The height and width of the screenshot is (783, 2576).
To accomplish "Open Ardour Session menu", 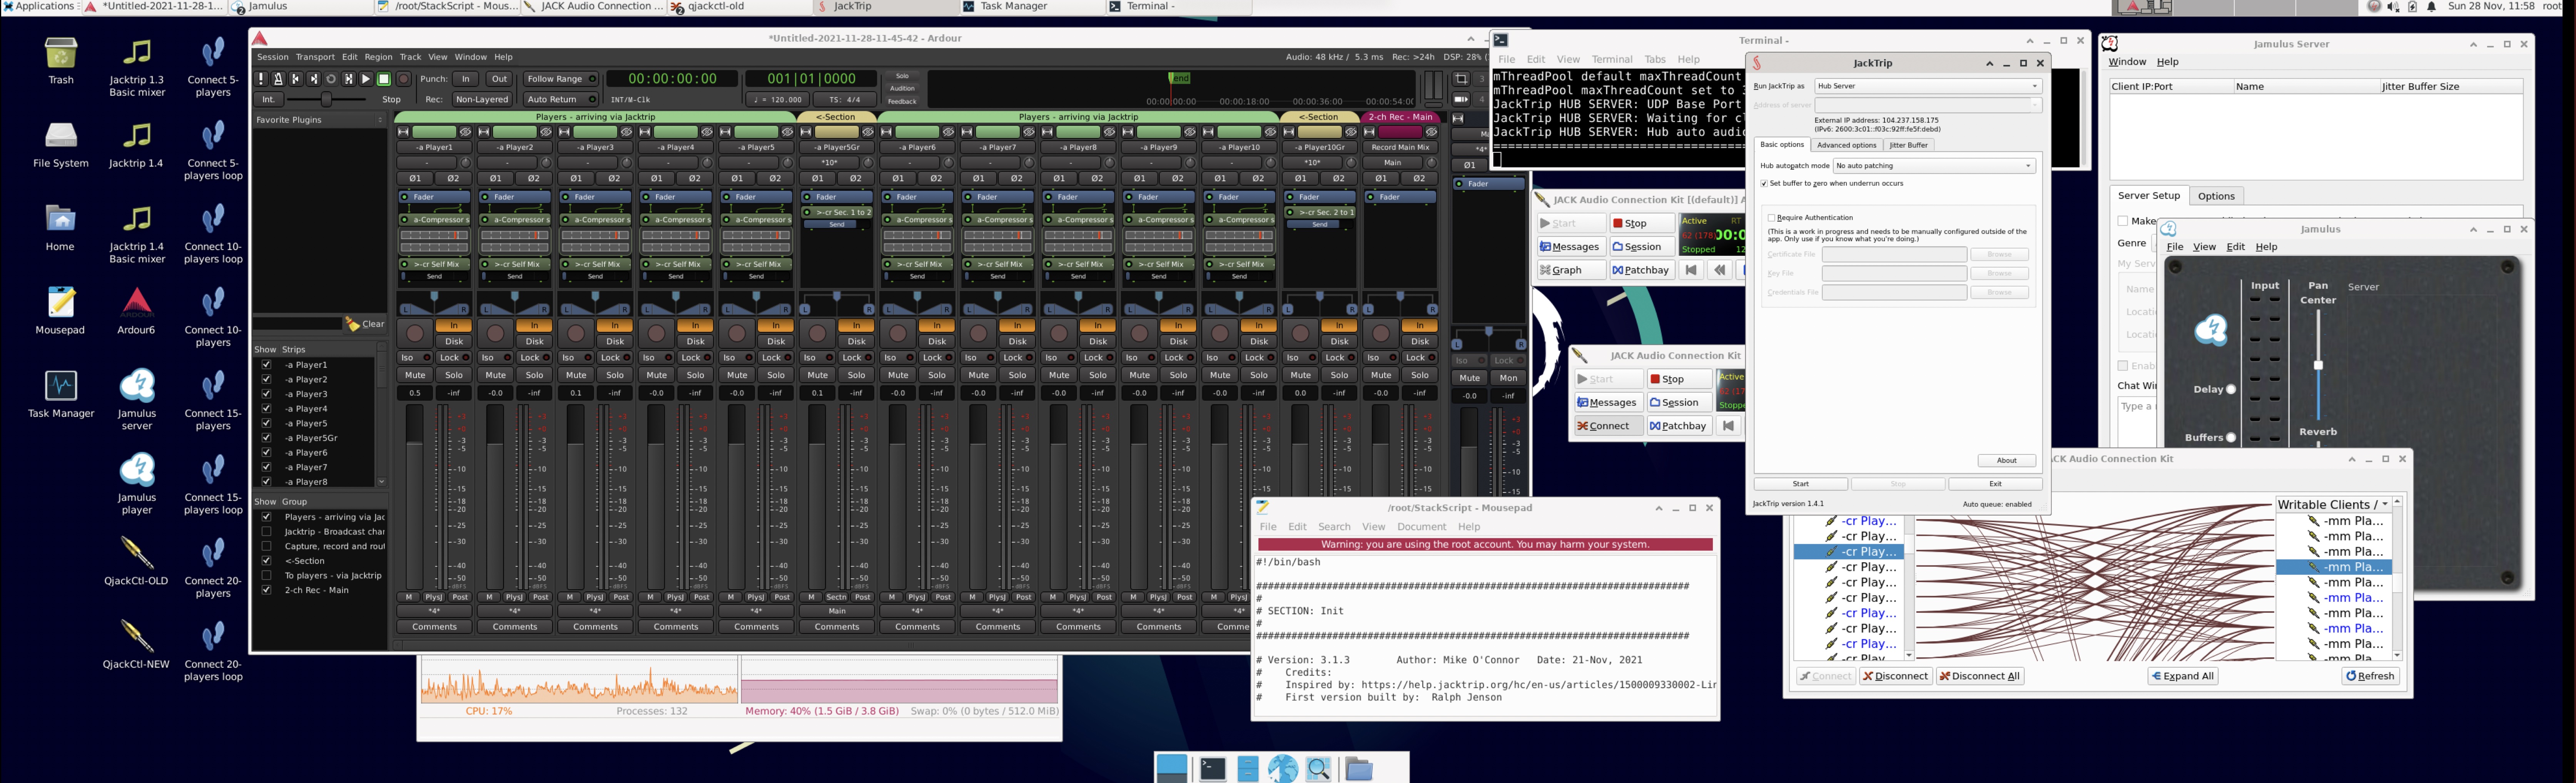I will (272, 57).
